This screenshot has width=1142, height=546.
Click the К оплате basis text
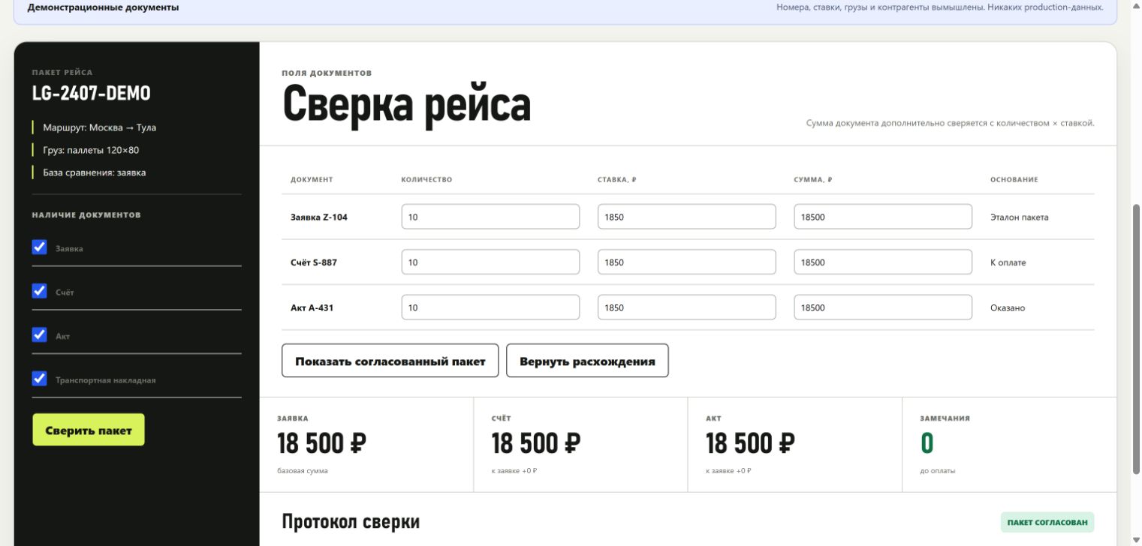(x=1008, y=262)
